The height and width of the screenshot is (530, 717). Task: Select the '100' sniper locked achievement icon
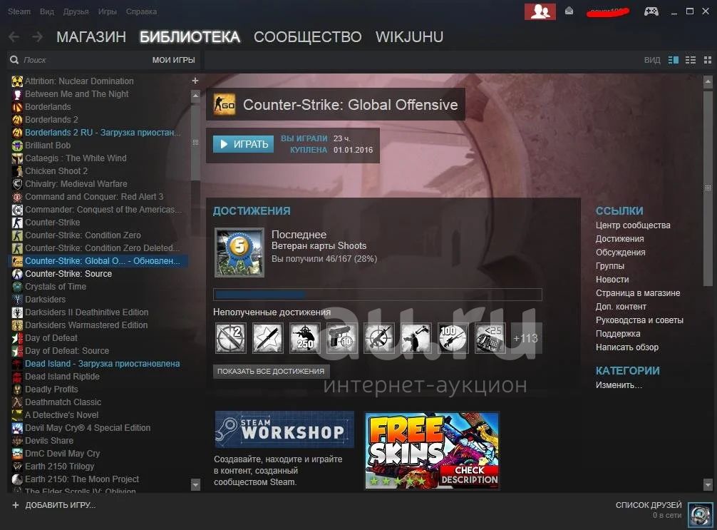[453, 338]
